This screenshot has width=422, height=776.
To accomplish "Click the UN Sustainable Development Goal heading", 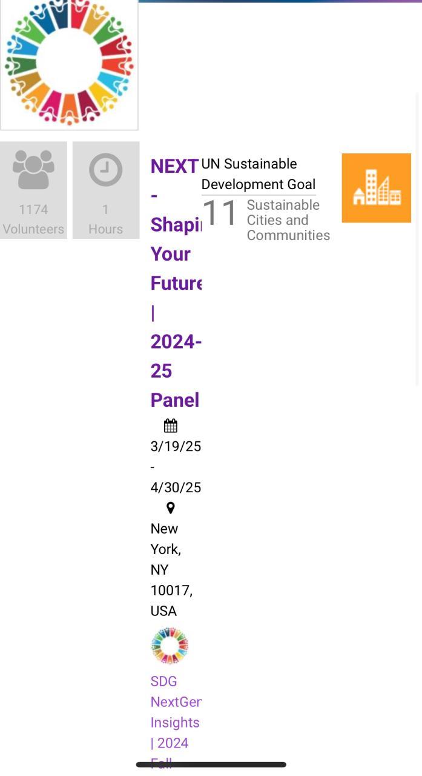I will click(x=258, y=174).
